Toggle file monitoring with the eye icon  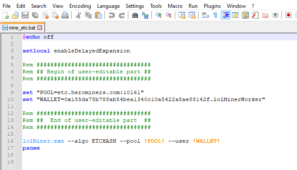(275, 15)
